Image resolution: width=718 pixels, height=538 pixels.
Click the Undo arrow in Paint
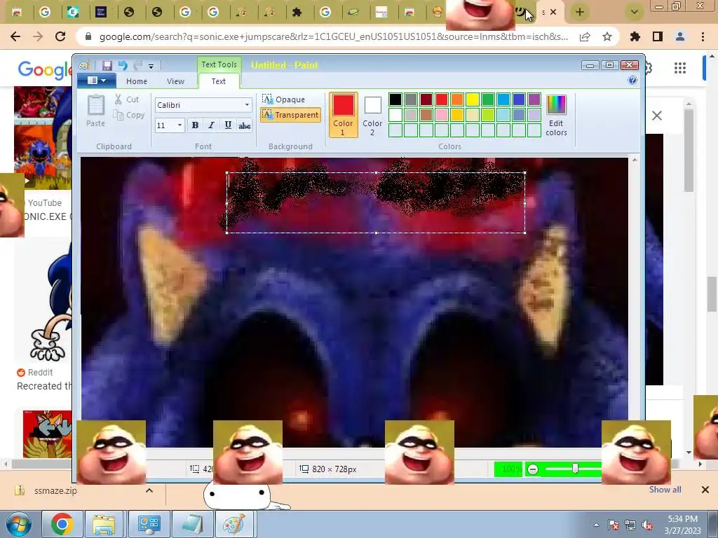[x=123, y=65]
